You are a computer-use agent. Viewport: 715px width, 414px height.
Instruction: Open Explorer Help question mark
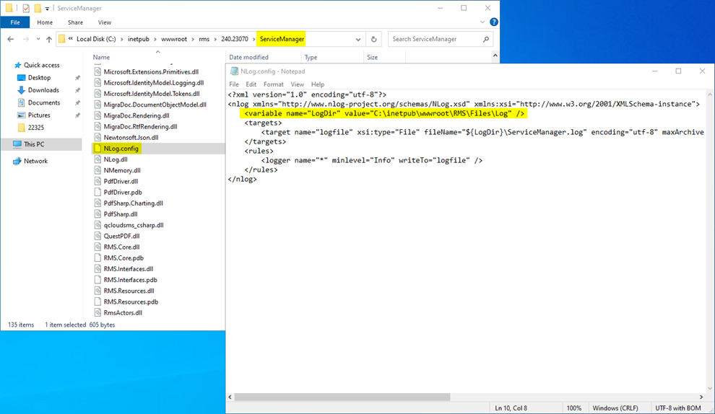[x=494, y=22]
